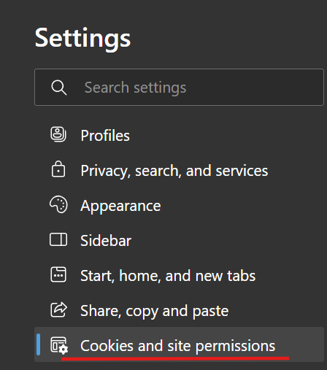Open Start, home, and new tabs text
This screenshot has width=327, height=370.
click(x=168, y=276)
